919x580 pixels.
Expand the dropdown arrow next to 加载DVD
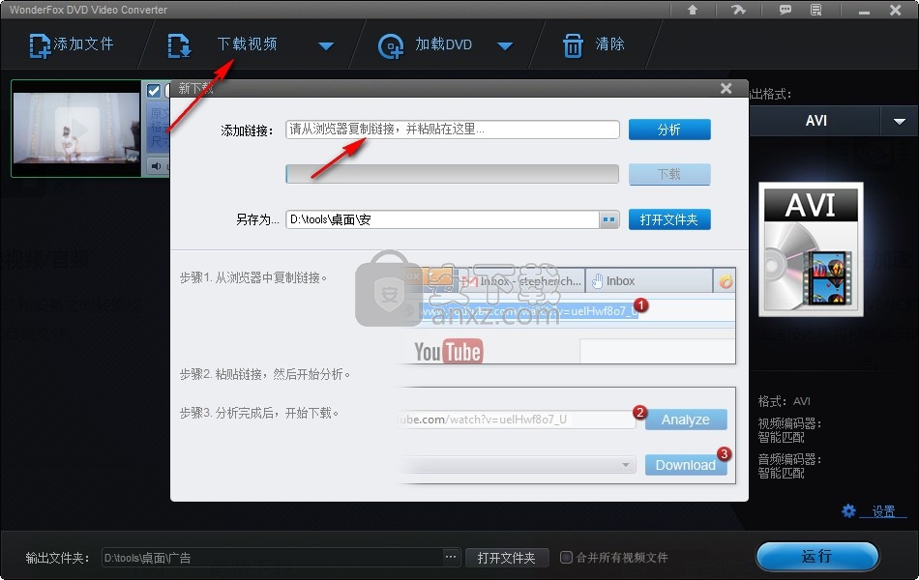pos(505,45)
